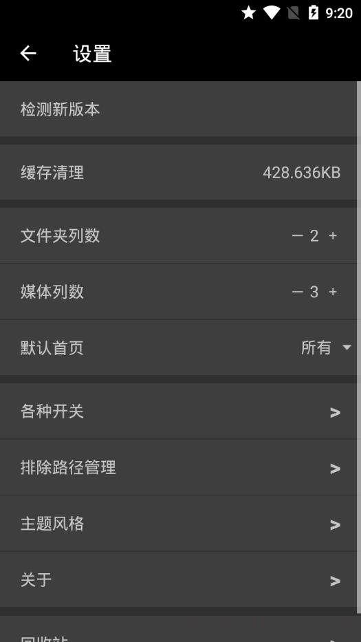The height and width of the screenshot is (642, 361).
Task: Increase 媒体列数 with plus icon
Action: tap(333, 292)
